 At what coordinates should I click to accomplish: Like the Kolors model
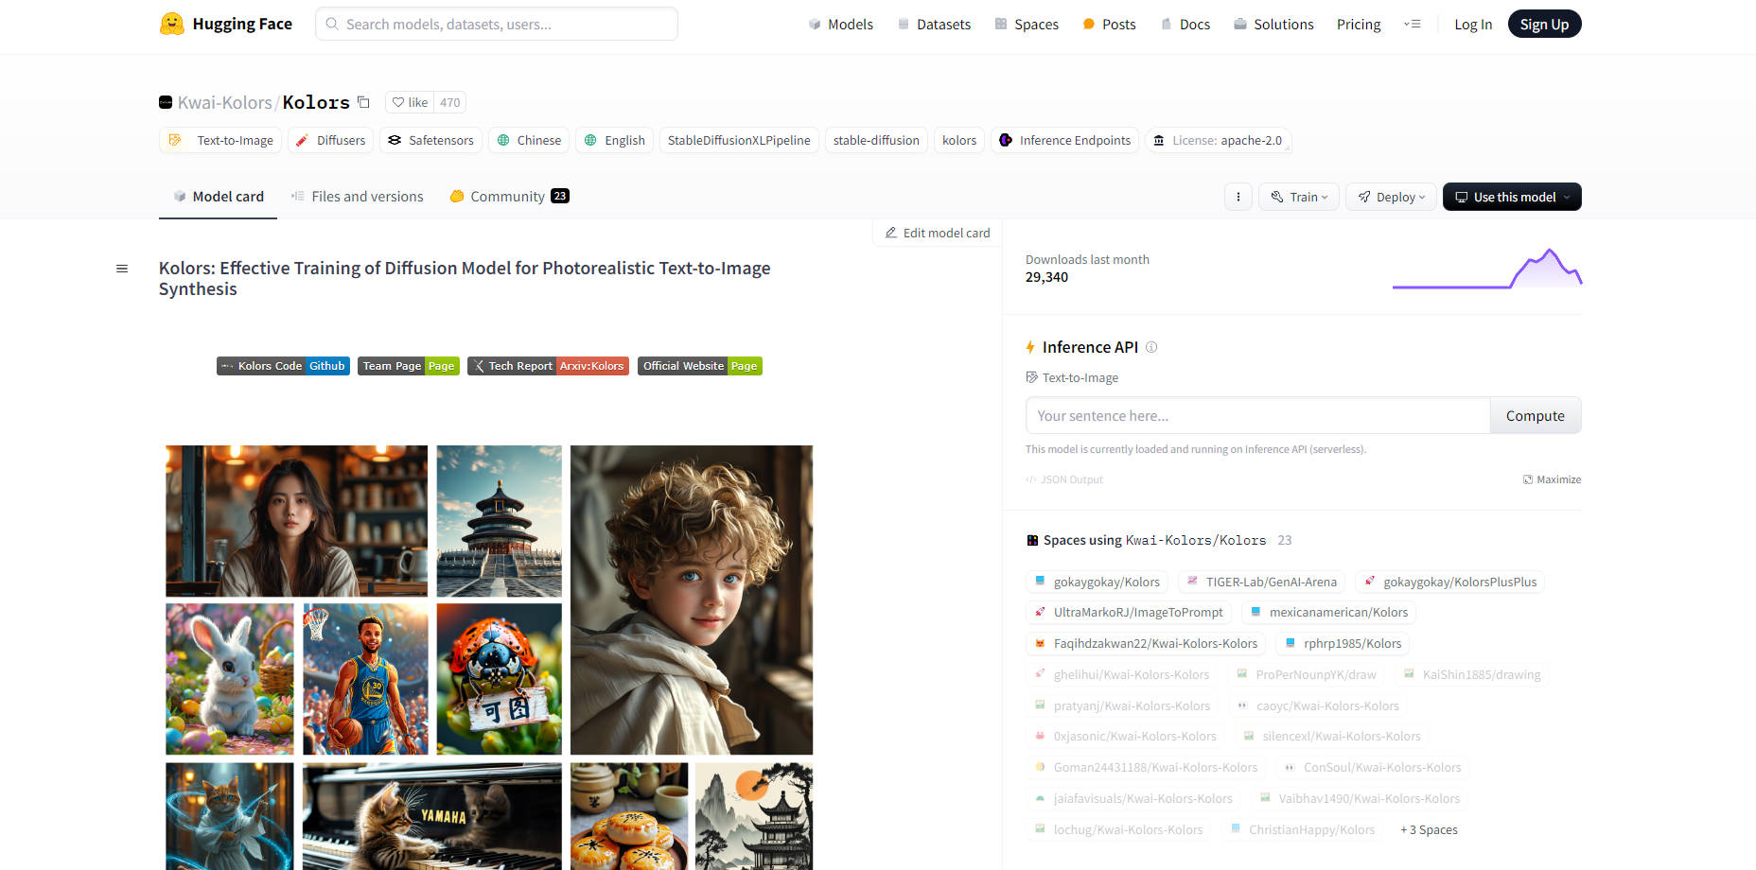[x=409, y=101]
